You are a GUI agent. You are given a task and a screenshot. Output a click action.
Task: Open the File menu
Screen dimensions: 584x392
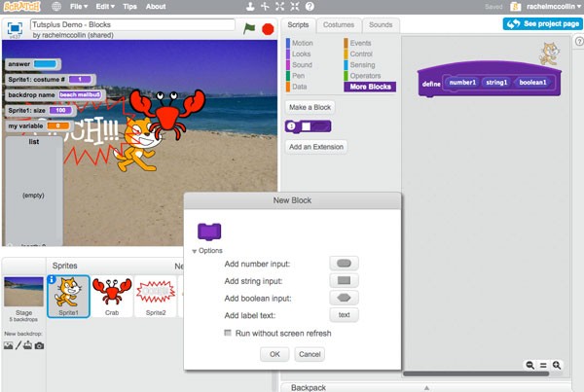click(79, 7)
